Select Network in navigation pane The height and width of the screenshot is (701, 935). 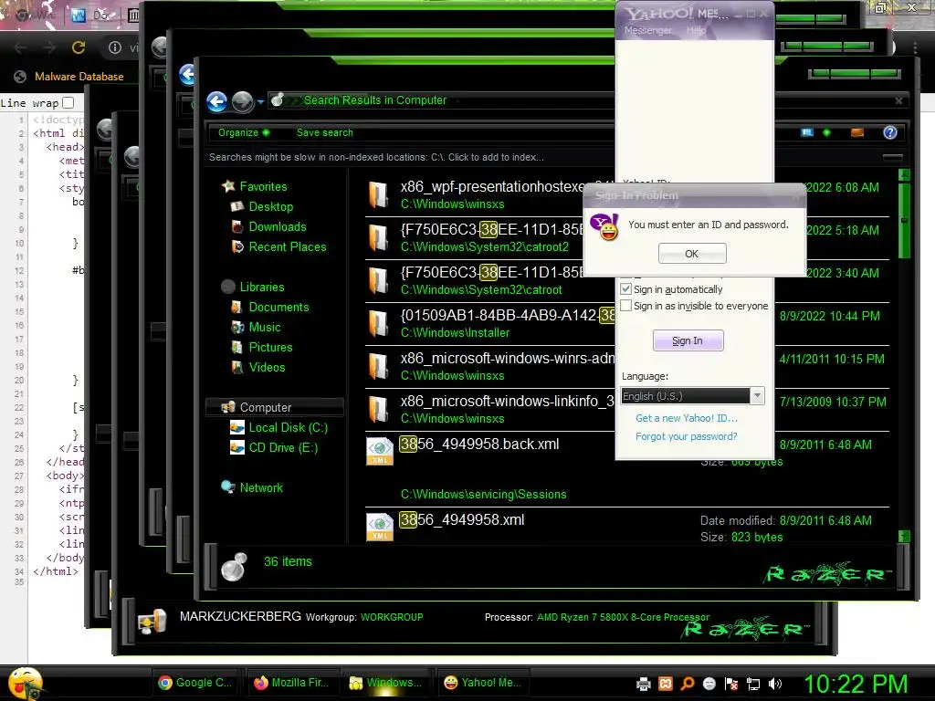[x=261, y=487]
